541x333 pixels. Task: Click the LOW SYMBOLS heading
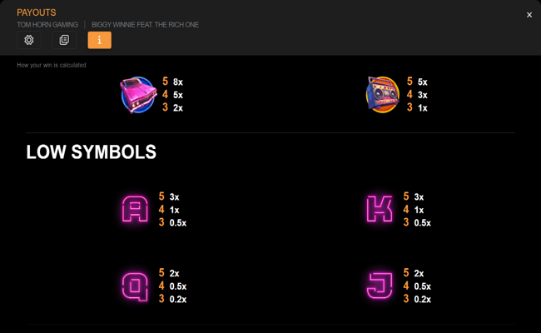click(x=91, y=152)
